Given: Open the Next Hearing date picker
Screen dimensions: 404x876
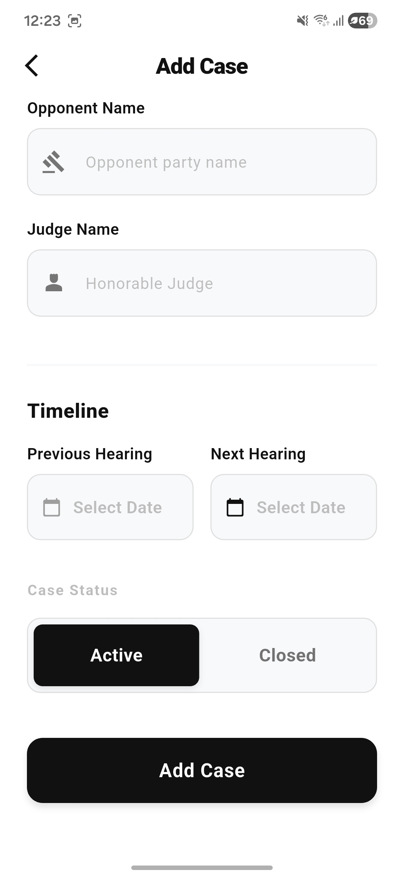Looking at the screenshot, I should [x=301, y=507].
